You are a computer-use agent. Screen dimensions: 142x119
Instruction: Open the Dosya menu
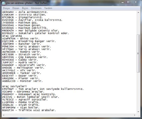pyautogui.click(x=6, y=8)
